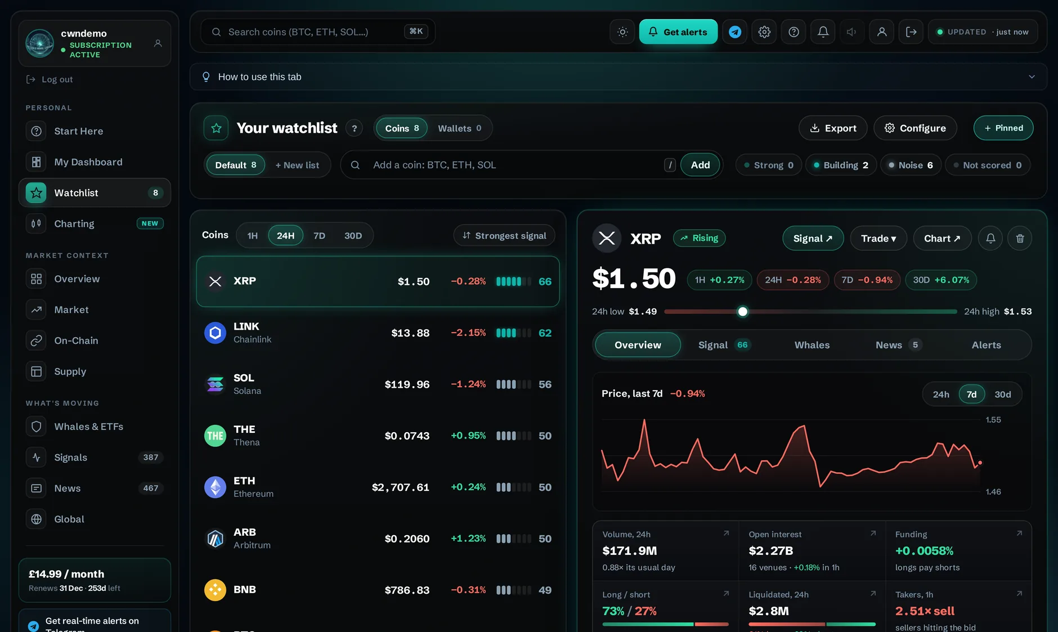Set price chart range to 30d
Screen dimensions: 1058x632
coord(1003,395)
